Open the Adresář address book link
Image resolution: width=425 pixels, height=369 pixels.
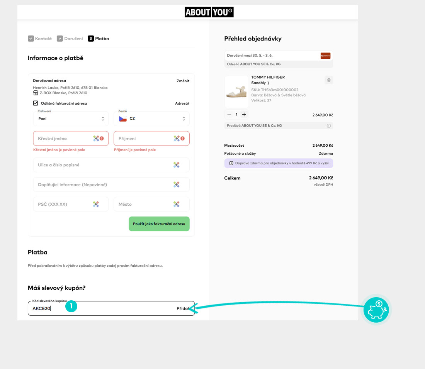182,103
